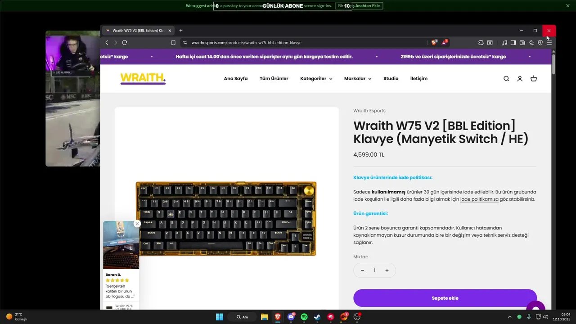Screen dimensions: 576x324
Task: Open the browser extensions puzzle icon
Action: tap(481, 43)
